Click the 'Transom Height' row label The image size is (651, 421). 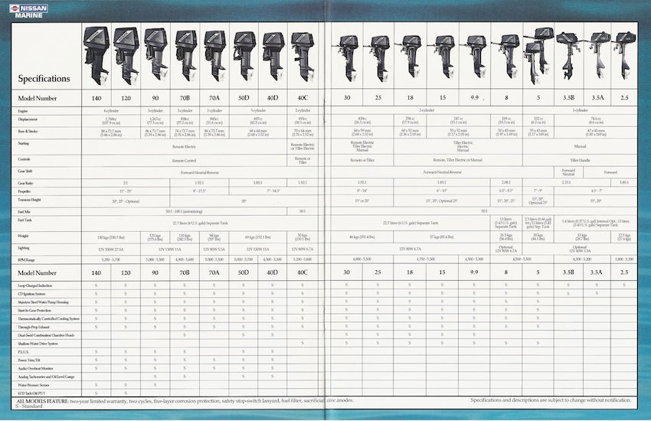(x=29, y=200)
